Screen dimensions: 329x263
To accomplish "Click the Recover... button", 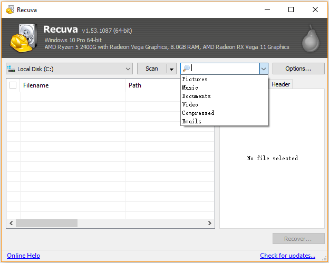I will point(298,238).
